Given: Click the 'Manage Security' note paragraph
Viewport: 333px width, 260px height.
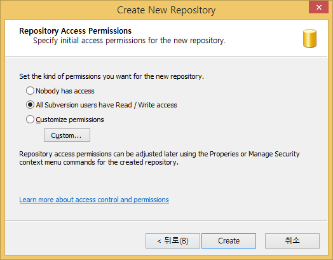Looking at the screenshot, I should click(160, 158).
